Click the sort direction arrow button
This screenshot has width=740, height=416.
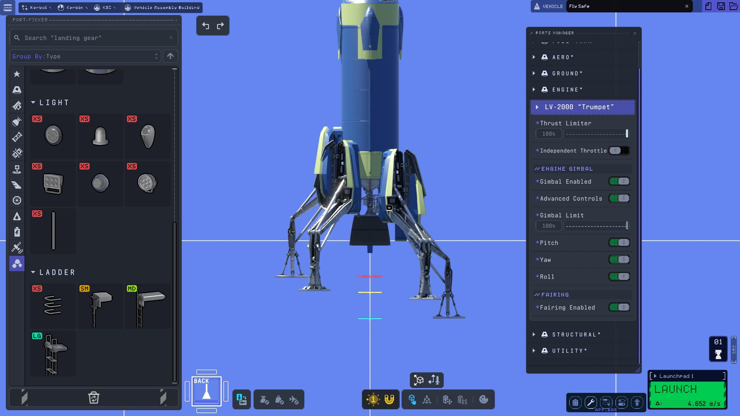point(170,56)
